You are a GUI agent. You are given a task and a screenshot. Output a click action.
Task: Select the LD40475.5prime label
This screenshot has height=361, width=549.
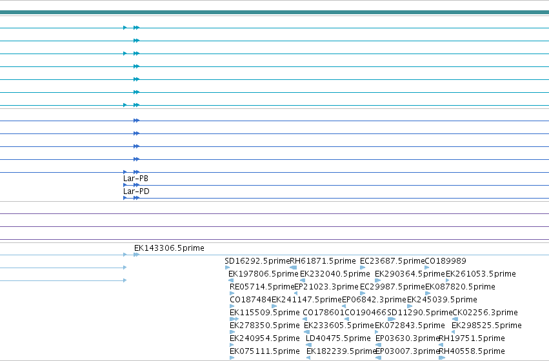pos(338,338)
